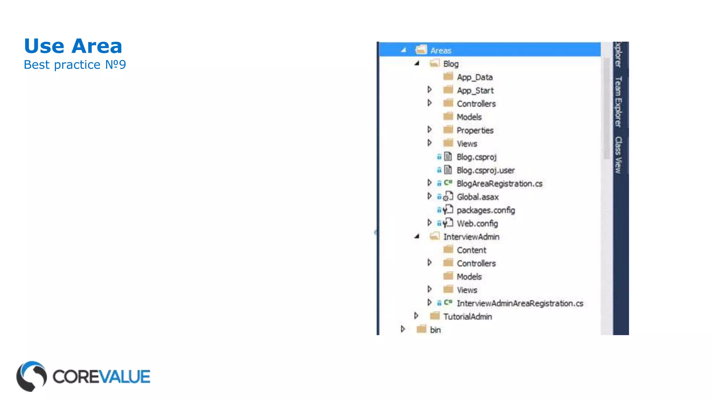
Task: Expand the bin folder arrow
Action: pos(403,329)
